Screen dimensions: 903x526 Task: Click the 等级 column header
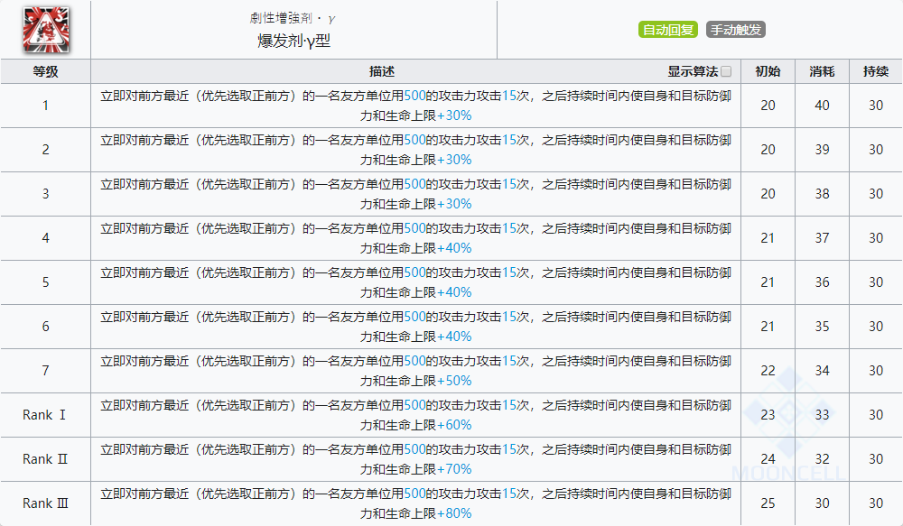(45, 71)
